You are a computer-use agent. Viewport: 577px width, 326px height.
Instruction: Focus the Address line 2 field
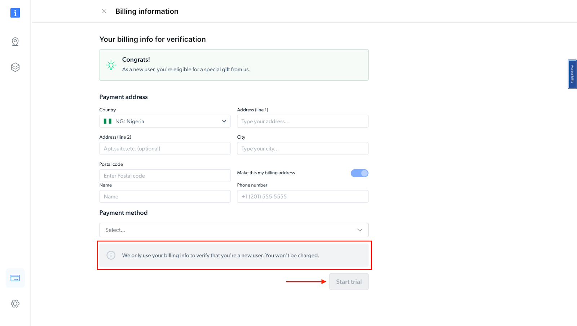(165, 149)
